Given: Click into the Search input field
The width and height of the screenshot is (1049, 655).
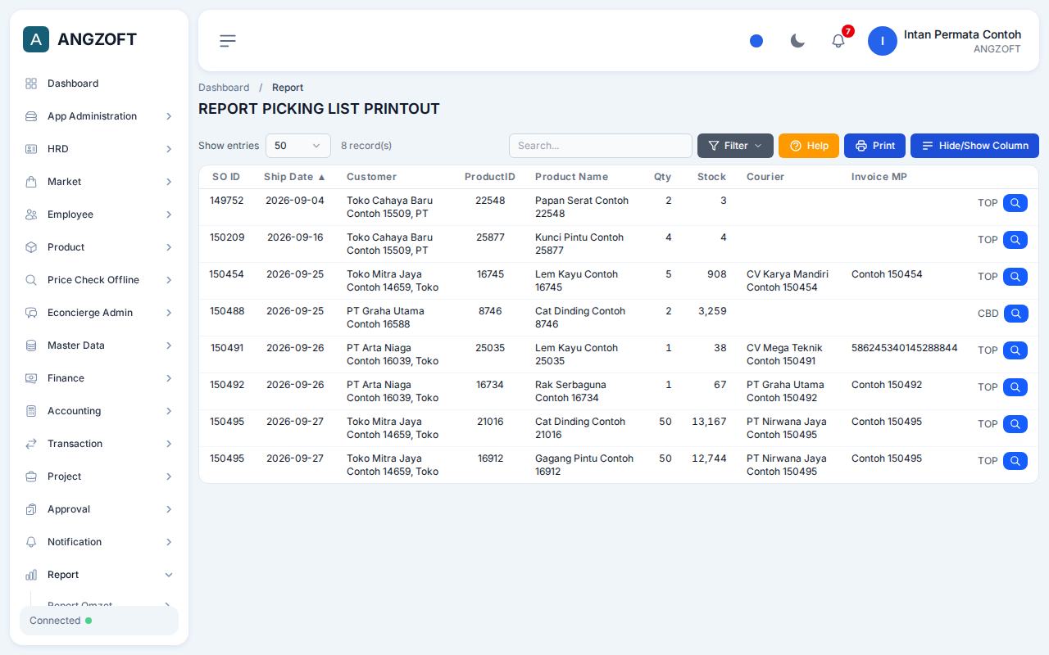Looking at the screenshot, I should pyautogui.click(x=601, y=146).
